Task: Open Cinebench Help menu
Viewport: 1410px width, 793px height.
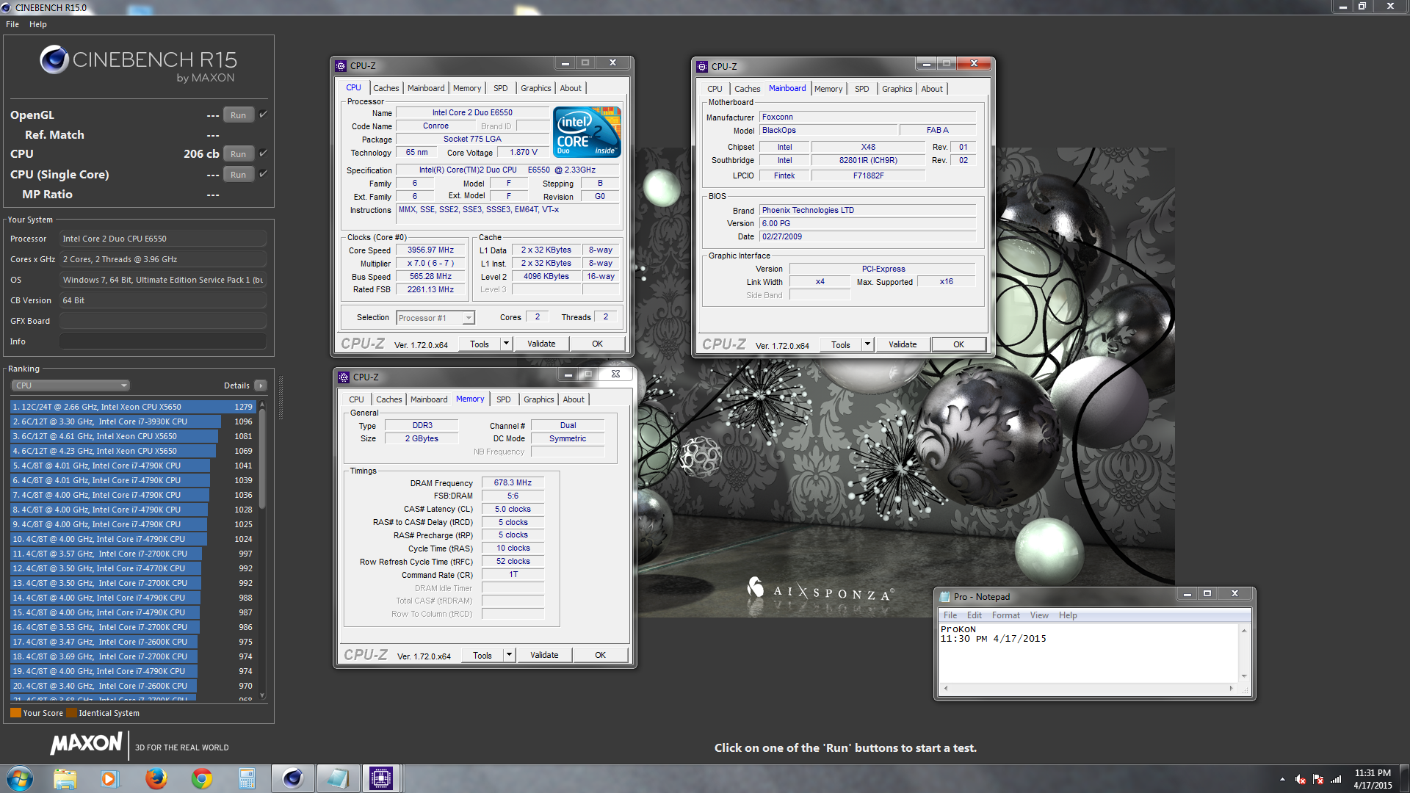Action: pos(38,24)
